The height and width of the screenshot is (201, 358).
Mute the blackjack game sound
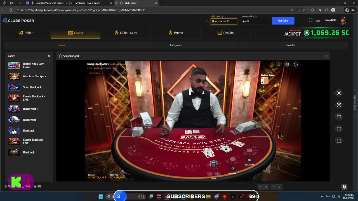(x=279, y=64)
